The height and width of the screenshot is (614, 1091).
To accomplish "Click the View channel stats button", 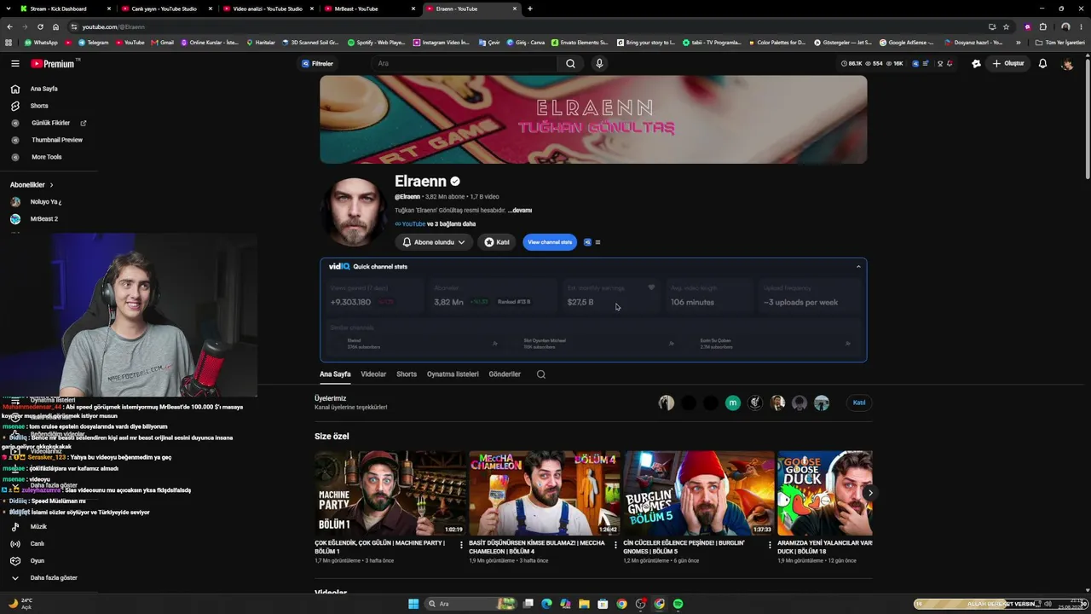I will click(x=550, y=242).
